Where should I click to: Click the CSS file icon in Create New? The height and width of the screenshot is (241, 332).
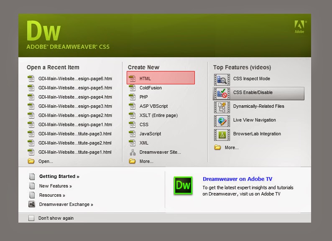tap(132, 124)
